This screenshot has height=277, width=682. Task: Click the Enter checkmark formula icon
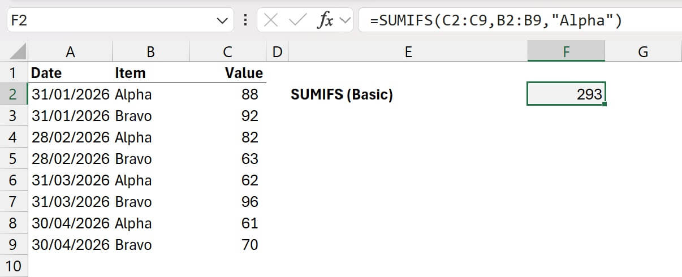pos(296,21)
